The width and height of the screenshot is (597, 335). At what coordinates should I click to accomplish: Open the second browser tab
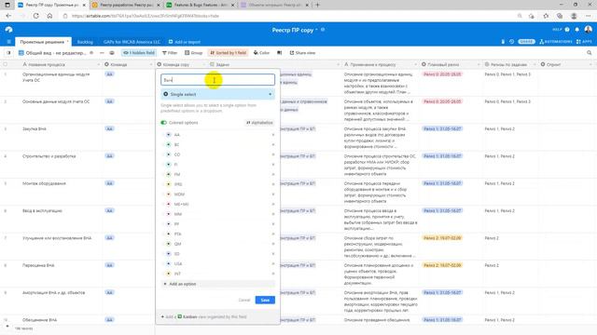126,5
